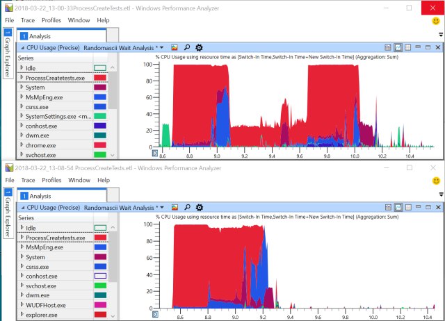Click the feedback smiley in bottom window
The width and height of the screenshot is (445, 321).
(436, 181)
